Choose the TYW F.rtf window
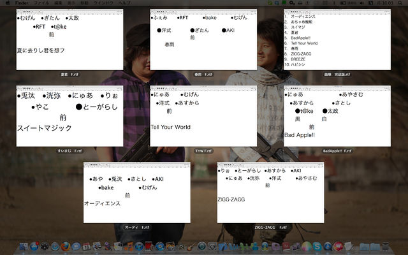 203,121
